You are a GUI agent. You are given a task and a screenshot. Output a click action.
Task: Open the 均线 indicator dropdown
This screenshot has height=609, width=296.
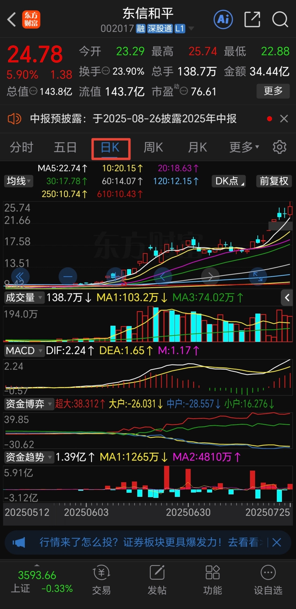click(19, 181)
